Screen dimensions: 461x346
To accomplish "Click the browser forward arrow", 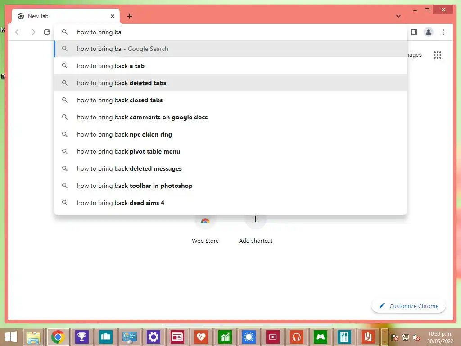I will click(x=32, y=32).
